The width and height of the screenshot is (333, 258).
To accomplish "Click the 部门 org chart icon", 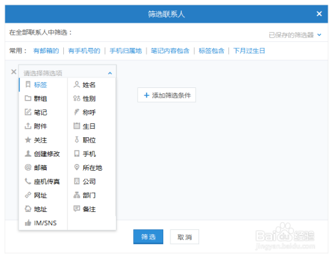I will [77, 195].
